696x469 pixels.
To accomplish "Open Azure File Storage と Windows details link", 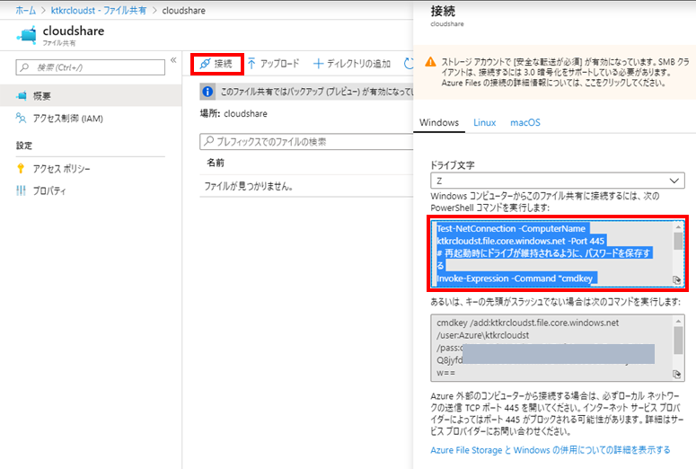I will 551,450.
